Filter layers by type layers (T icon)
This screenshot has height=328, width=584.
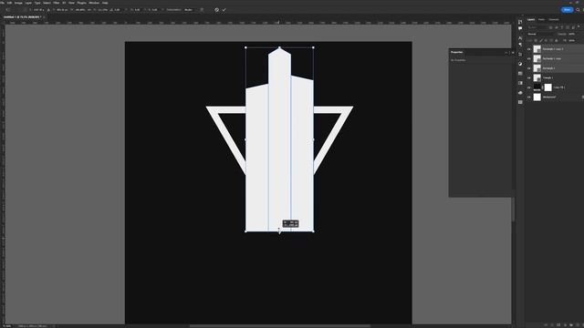pos(562,27)
